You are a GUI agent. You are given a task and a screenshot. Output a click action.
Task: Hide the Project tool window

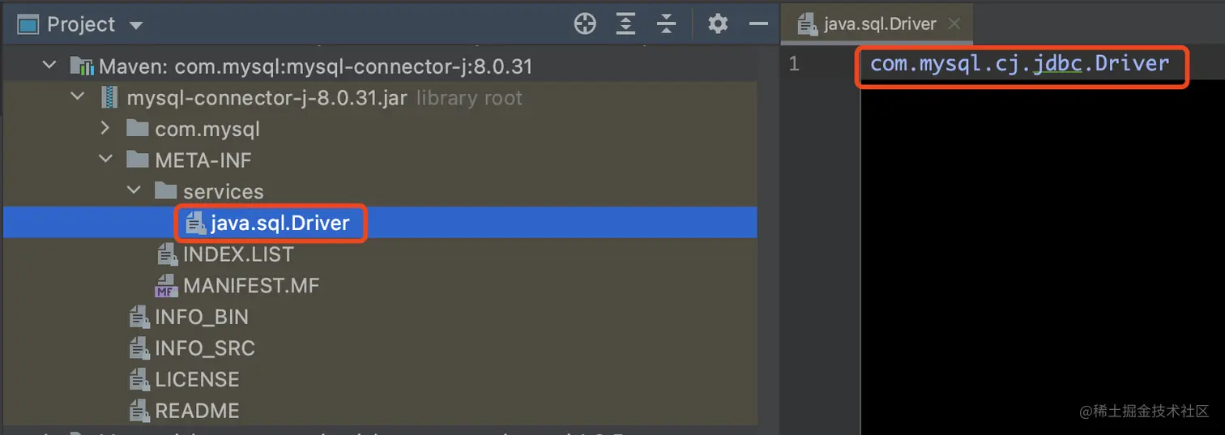[758, 24]
